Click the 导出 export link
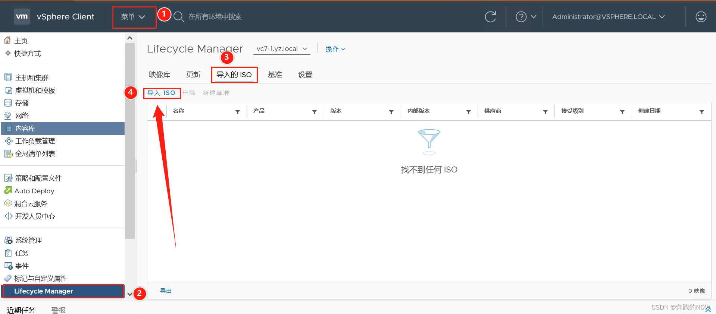Screen dimensions: 716x314 coord(166,291)
